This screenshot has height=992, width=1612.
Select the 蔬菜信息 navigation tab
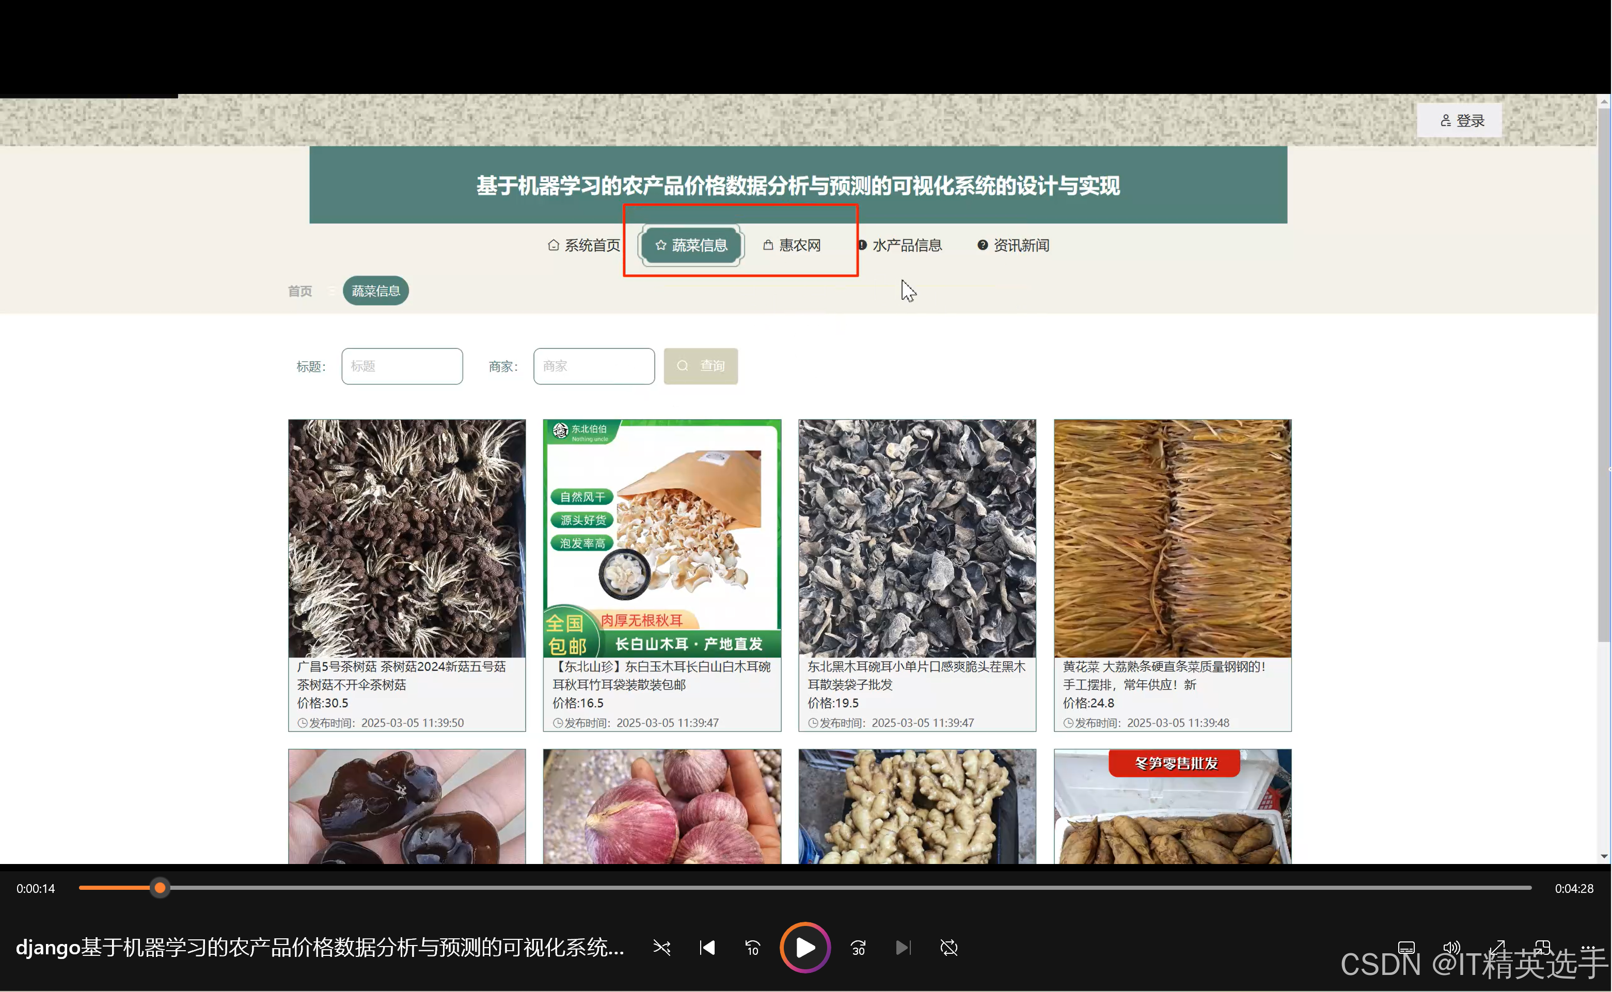pos(690,245)
